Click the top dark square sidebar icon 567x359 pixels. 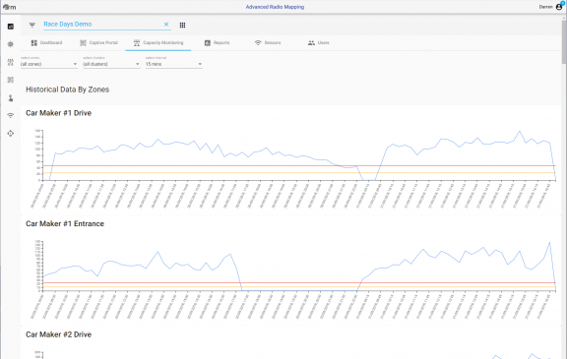click(x=11, y=27)
